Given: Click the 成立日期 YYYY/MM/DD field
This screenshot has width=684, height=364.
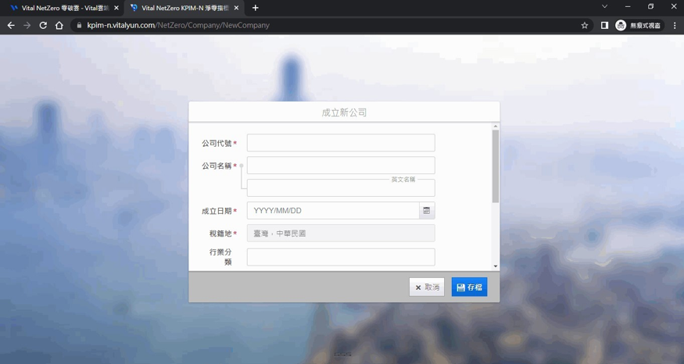Looking at the screenshot, I should [333, 211].
